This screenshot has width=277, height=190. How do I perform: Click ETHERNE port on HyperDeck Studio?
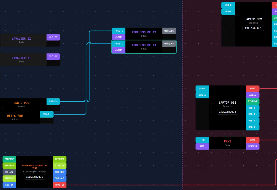[x=9, y=159]
